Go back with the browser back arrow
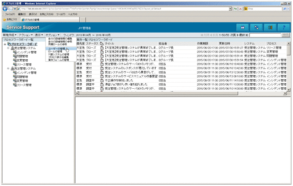The height and width of the screenshot is (186, 293). point(5,9)
